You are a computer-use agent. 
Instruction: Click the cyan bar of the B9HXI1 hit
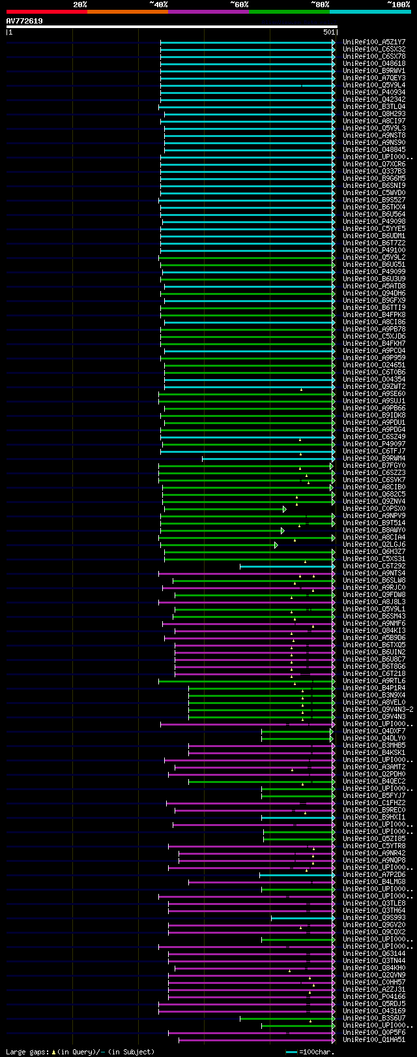tap(298, 818)
